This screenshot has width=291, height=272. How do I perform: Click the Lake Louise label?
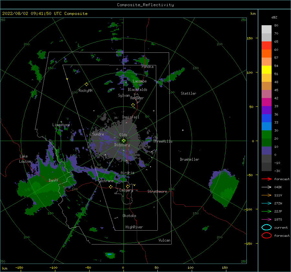(x=25, y=159)
